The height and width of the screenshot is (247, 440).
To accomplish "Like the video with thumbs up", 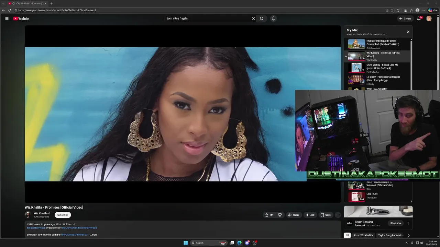I will coord(269,215).
